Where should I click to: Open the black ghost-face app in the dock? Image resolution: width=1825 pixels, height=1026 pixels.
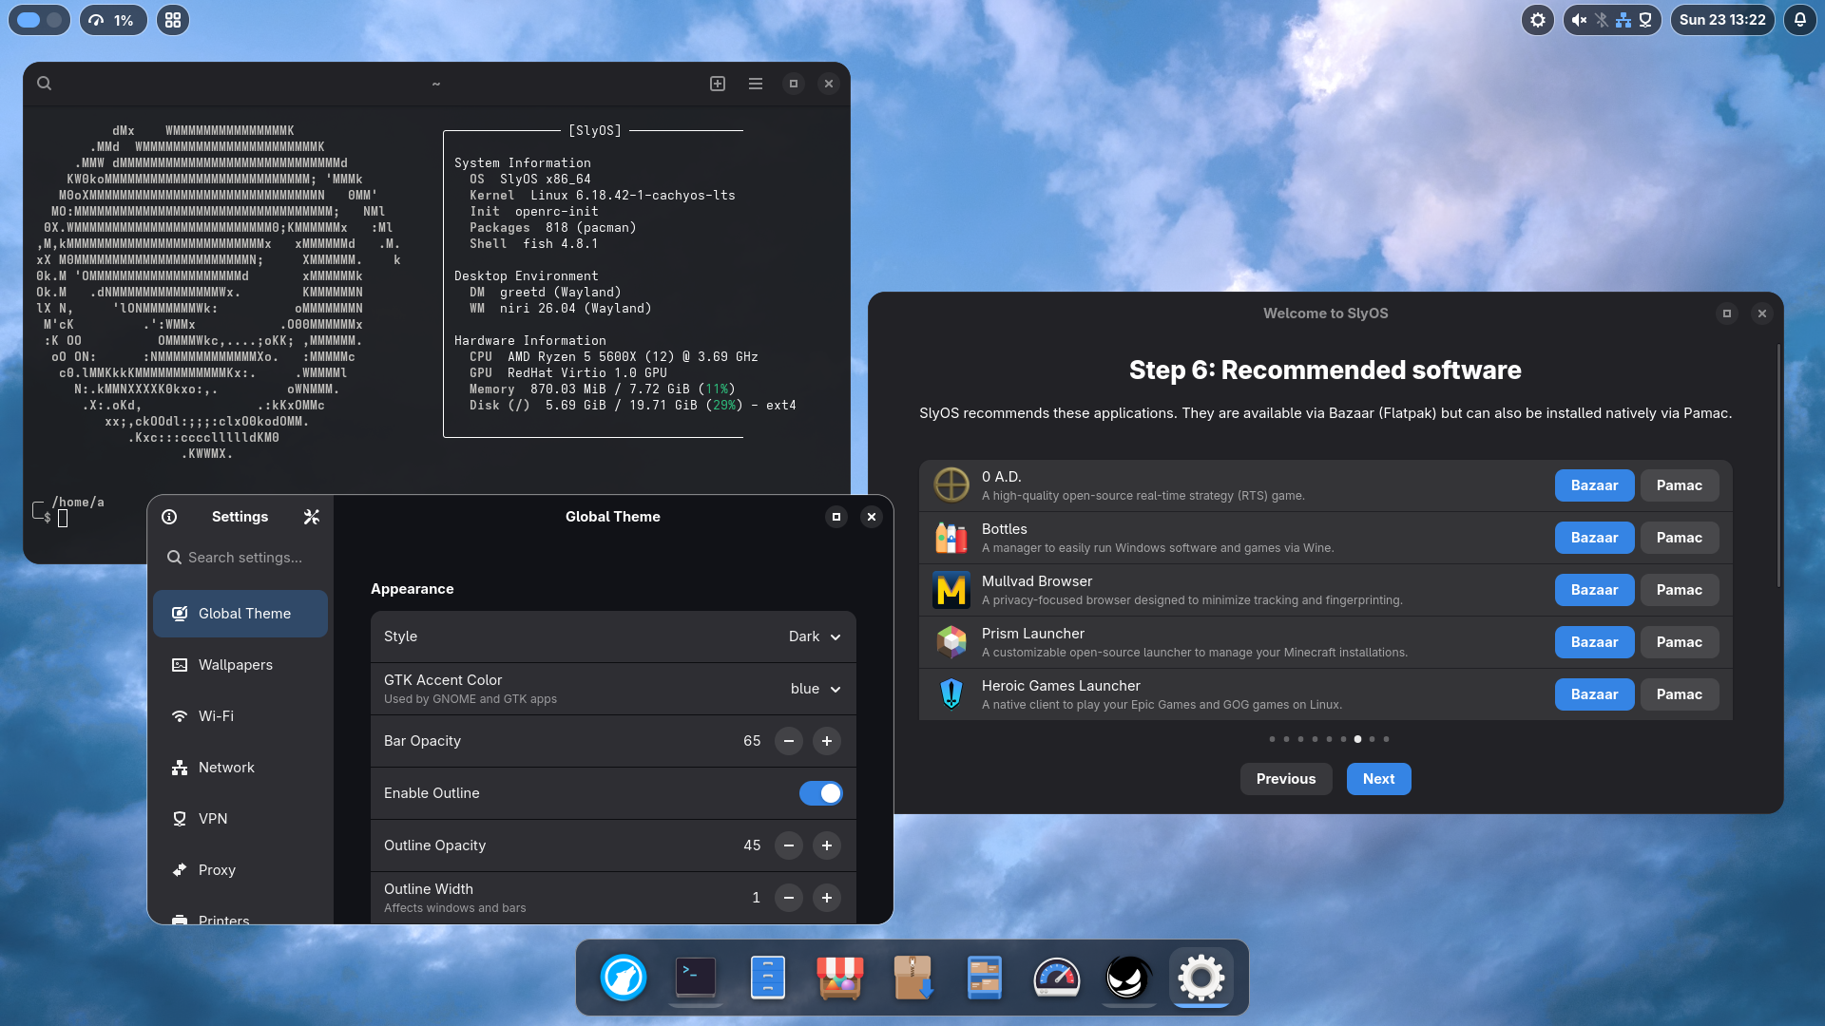click(x=1129, y=978)
